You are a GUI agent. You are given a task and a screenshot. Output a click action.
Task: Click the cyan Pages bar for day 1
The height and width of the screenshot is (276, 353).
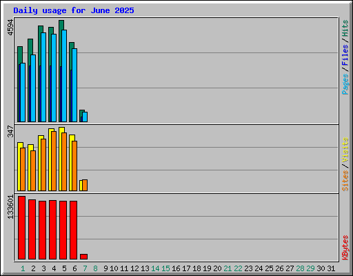[23, 92]
